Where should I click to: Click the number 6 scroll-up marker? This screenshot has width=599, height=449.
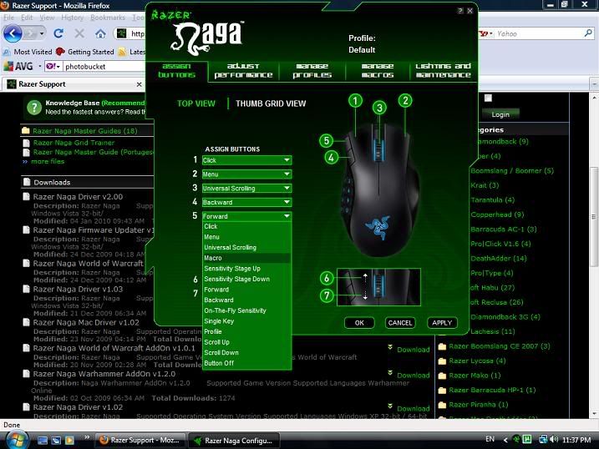point(327,278)
